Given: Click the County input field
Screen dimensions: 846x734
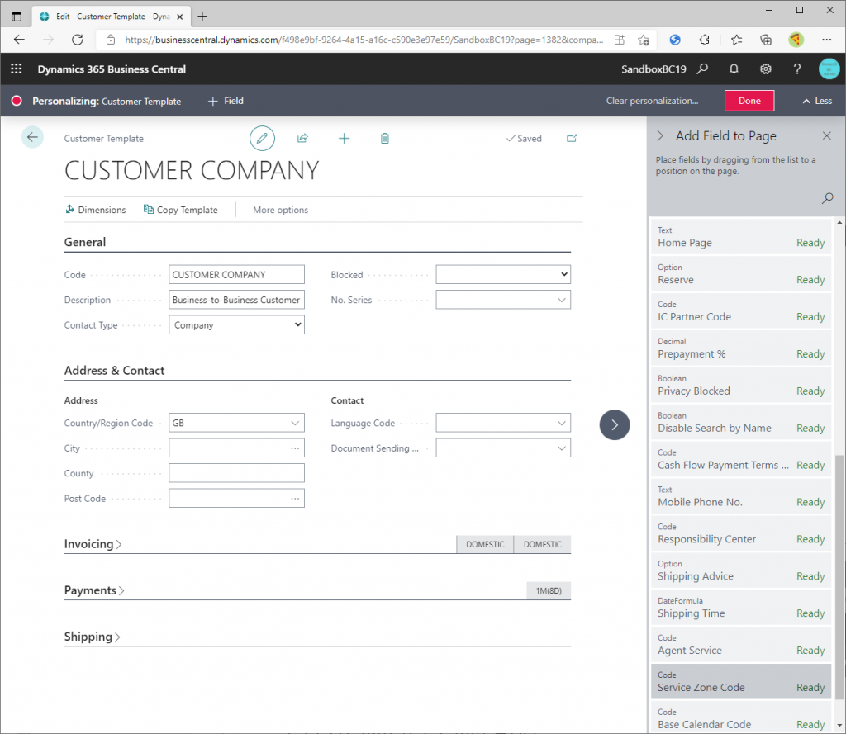Looking at the screenshot, I should 236,473.
